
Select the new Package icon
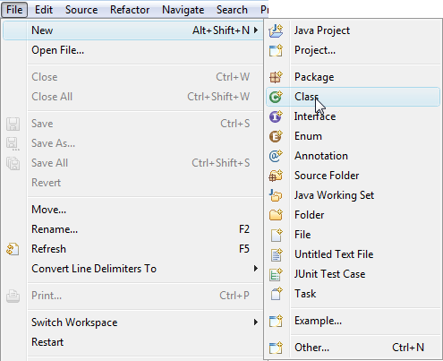coord(276,77)
